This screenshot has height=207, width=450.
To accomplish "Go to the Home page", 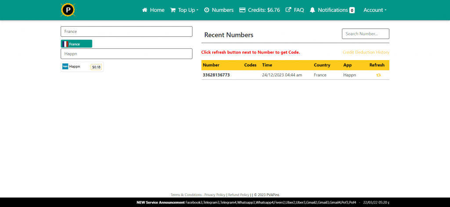I will coord(153,10).
